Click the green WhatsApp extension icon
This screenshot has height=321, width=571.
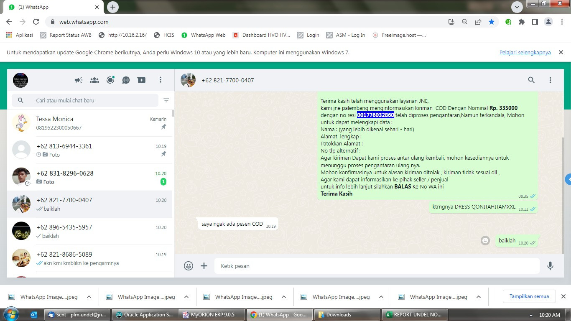point(508,22)
